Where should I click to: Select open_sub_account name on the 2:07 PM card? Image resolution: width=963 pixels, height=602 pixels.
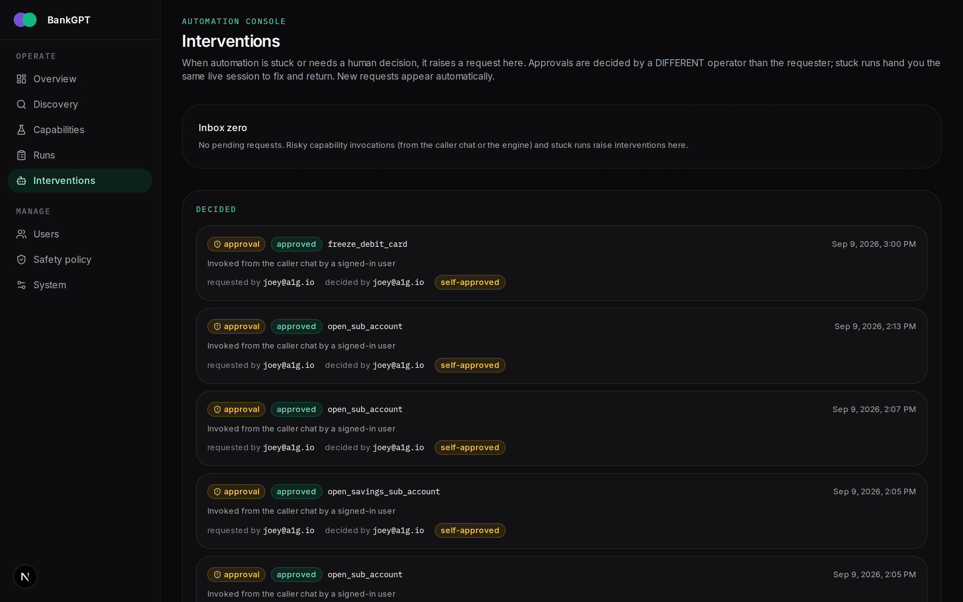pos(365,409)
